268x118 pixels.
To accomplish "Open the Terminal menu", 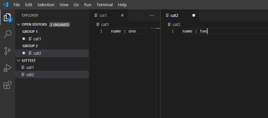I will click(104, 5).
